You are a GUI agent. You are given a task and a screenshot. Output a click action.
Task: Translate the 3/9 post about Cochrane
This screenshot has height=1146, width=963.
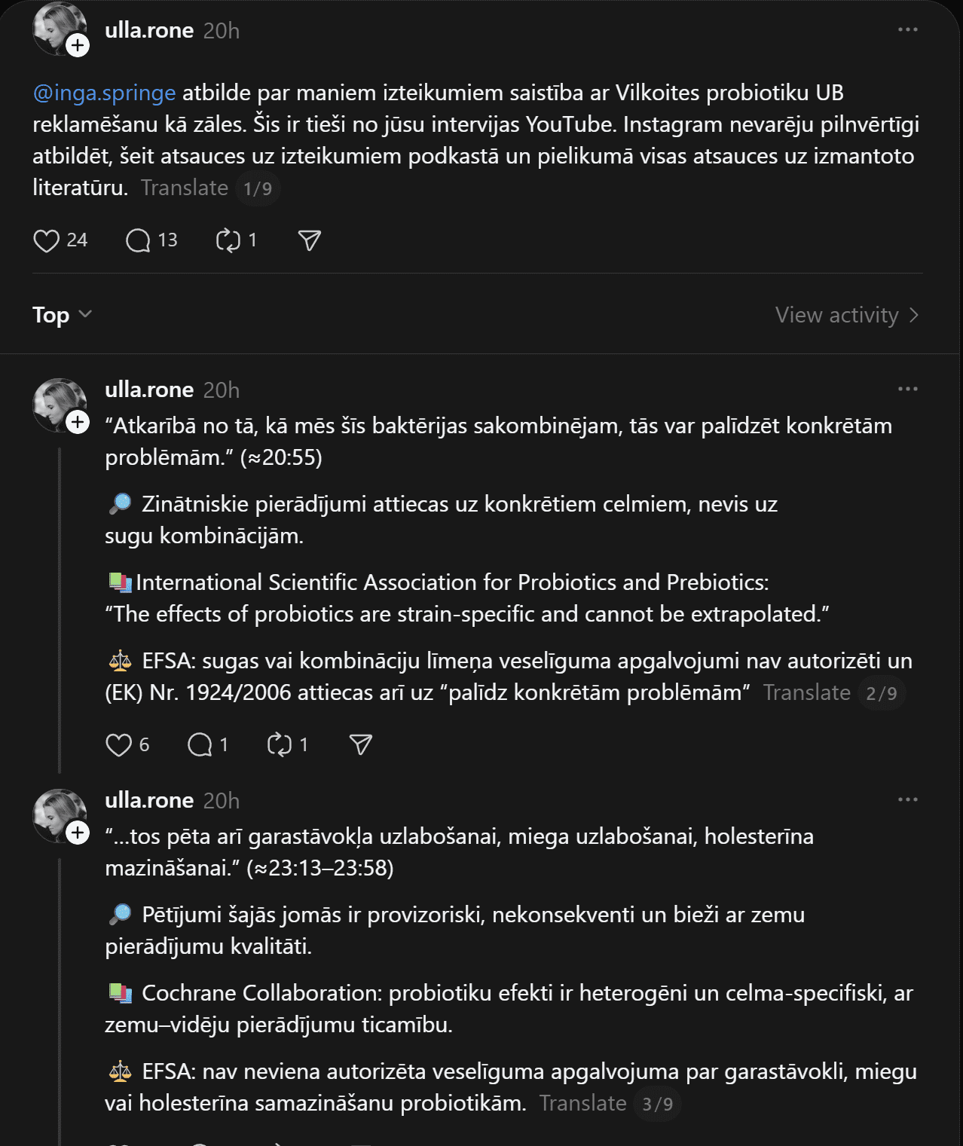582,1103
